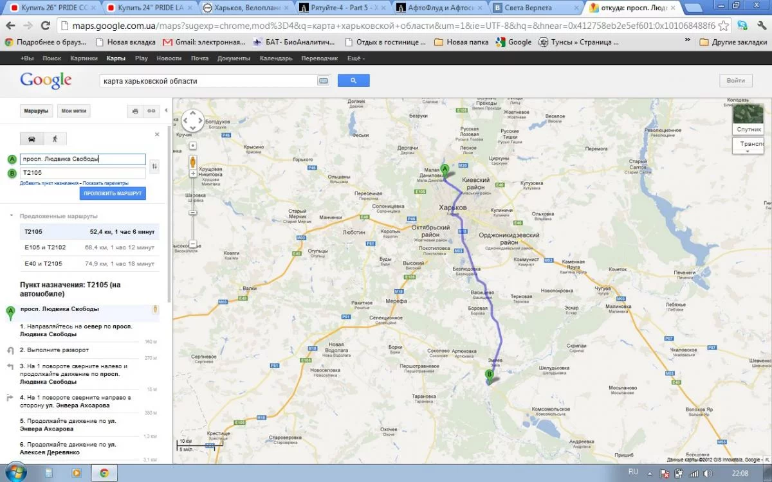
Task: Open Chrome in the taskbar
Action: [104, 473]
